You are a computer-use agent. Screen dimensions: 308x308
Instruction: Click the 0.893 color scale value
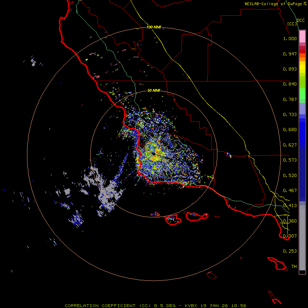tap(290, 69)
